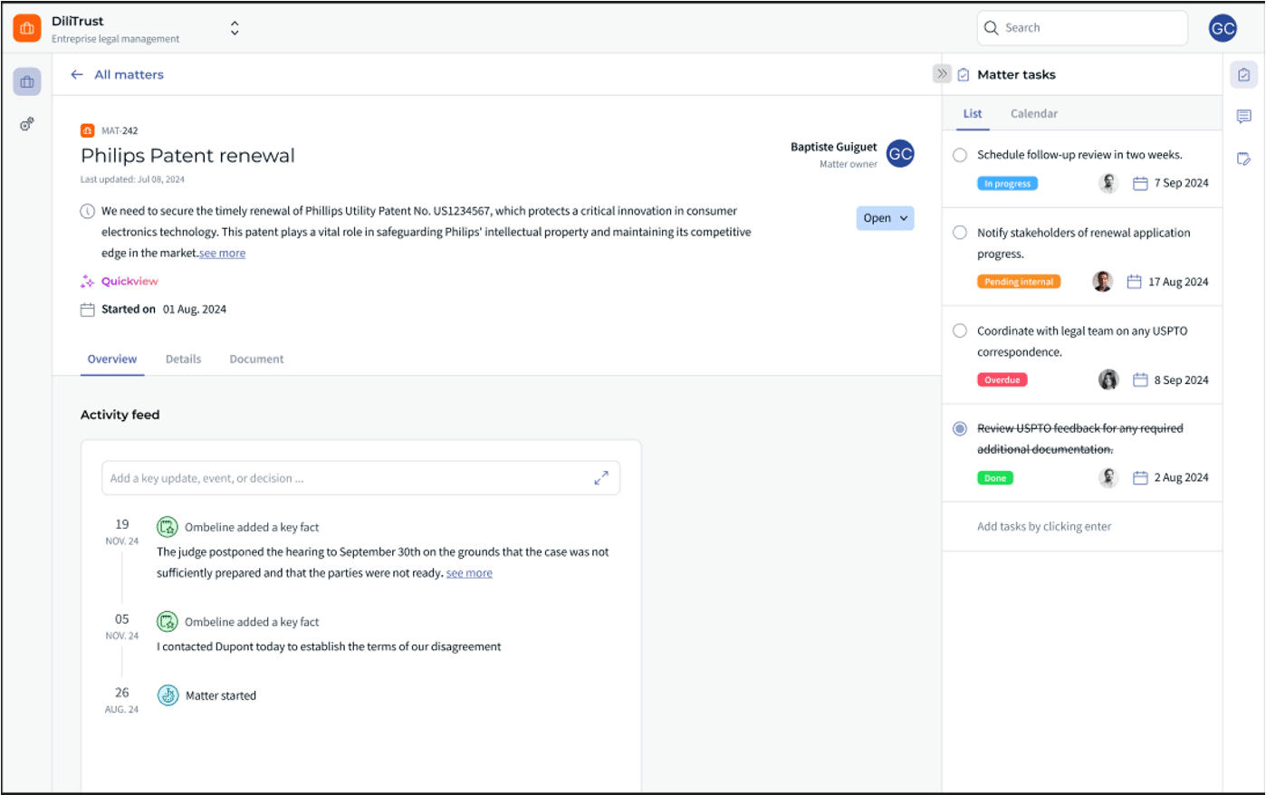Mark Schedule follow-up review task complete

[x=960, y=155]
